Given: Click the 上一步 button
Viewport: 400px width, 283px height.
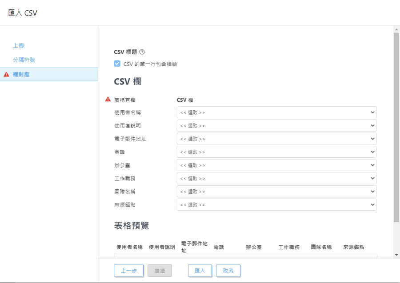Looking at the screenshot, I should tap(128, 271).
